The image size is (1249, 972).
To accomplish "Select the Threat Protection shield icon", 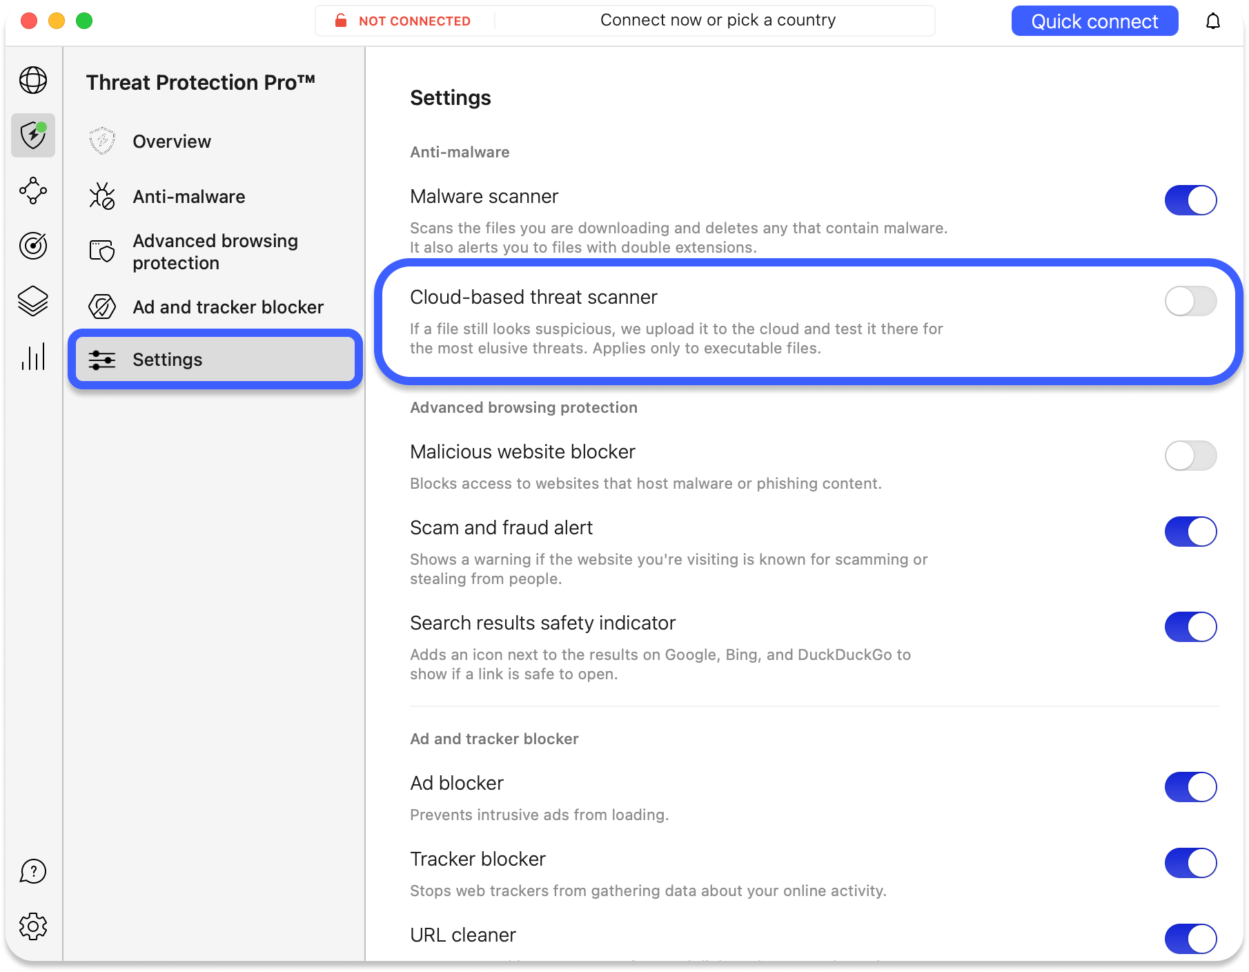I will 33,135.
